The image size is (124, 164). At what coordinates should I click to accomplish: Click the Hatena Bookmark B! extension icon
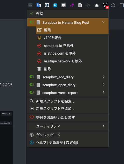55,5
